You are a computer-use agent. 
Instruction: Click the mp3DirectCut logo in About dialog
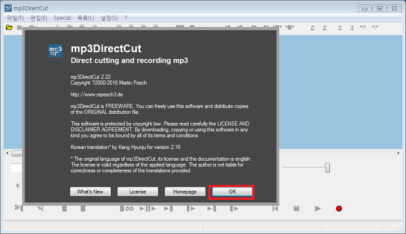tap(55, 51)
